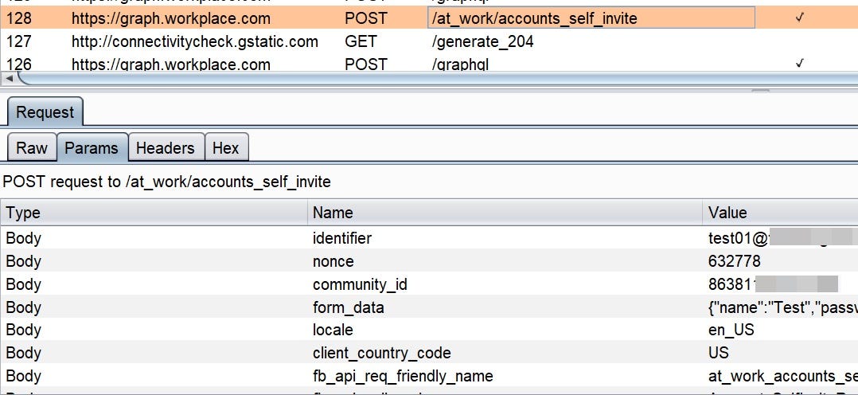Viewport: 858px width, 395px height.
Task: Select the community_id parameter name
Action: tap(360, 285)
